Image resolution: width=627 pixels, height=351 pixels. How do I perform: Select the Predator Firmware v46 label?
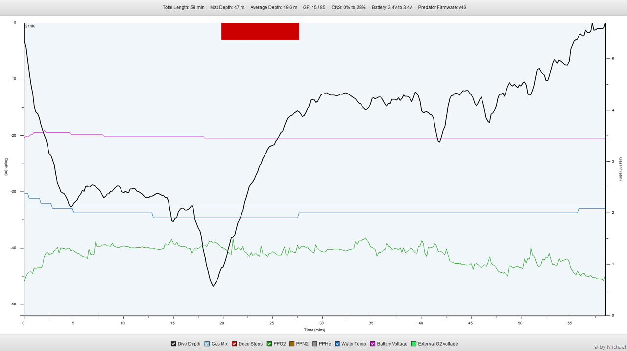(x=441, y=7)
